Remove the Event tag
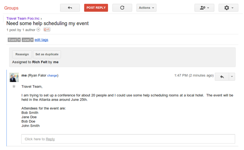This screenshot has height=150, width=244. click(x=19, y=40)
